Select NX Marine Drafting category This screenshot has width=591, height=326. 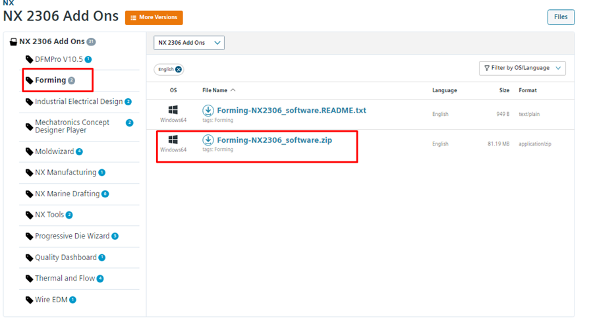[67, 194]
